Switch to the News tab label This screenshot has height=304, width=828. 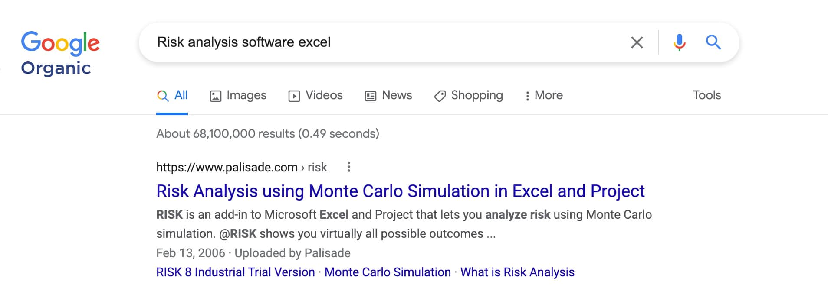[x=397, y=95]
